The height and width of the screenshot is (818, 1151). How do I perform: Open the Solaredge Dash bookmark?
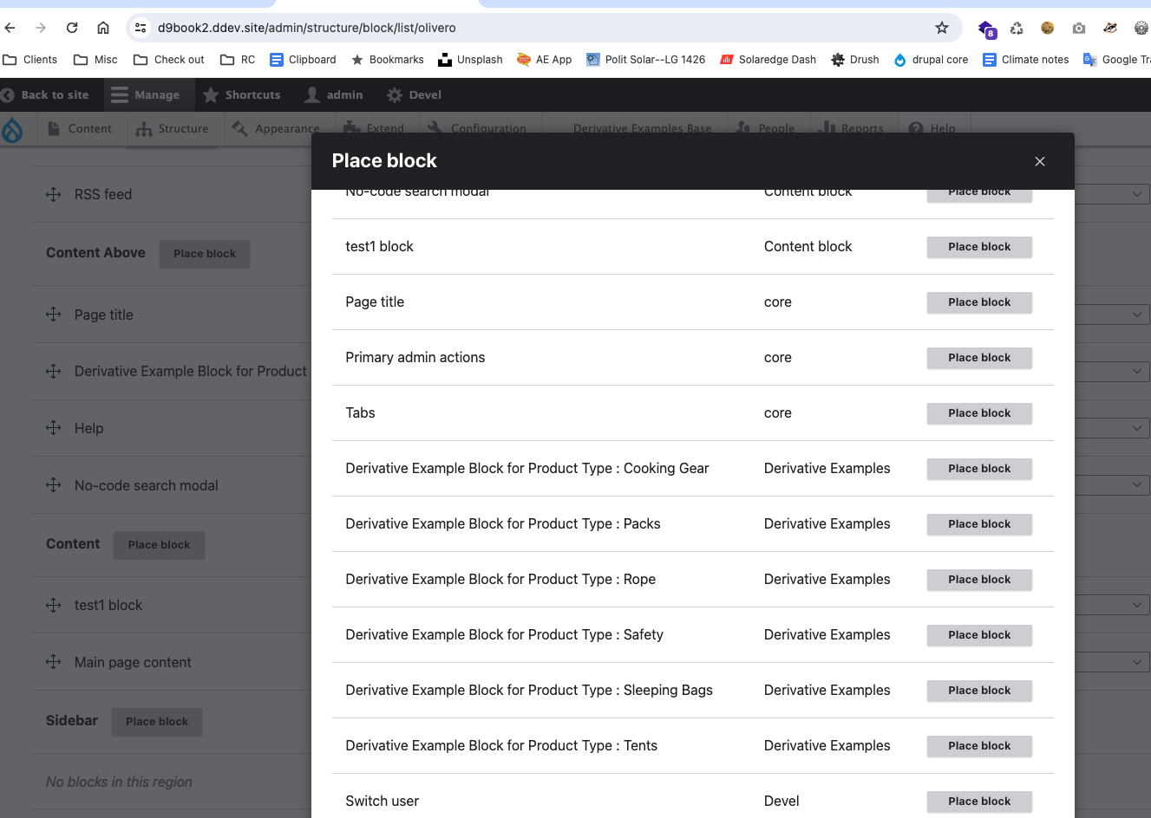pos(768,60)
